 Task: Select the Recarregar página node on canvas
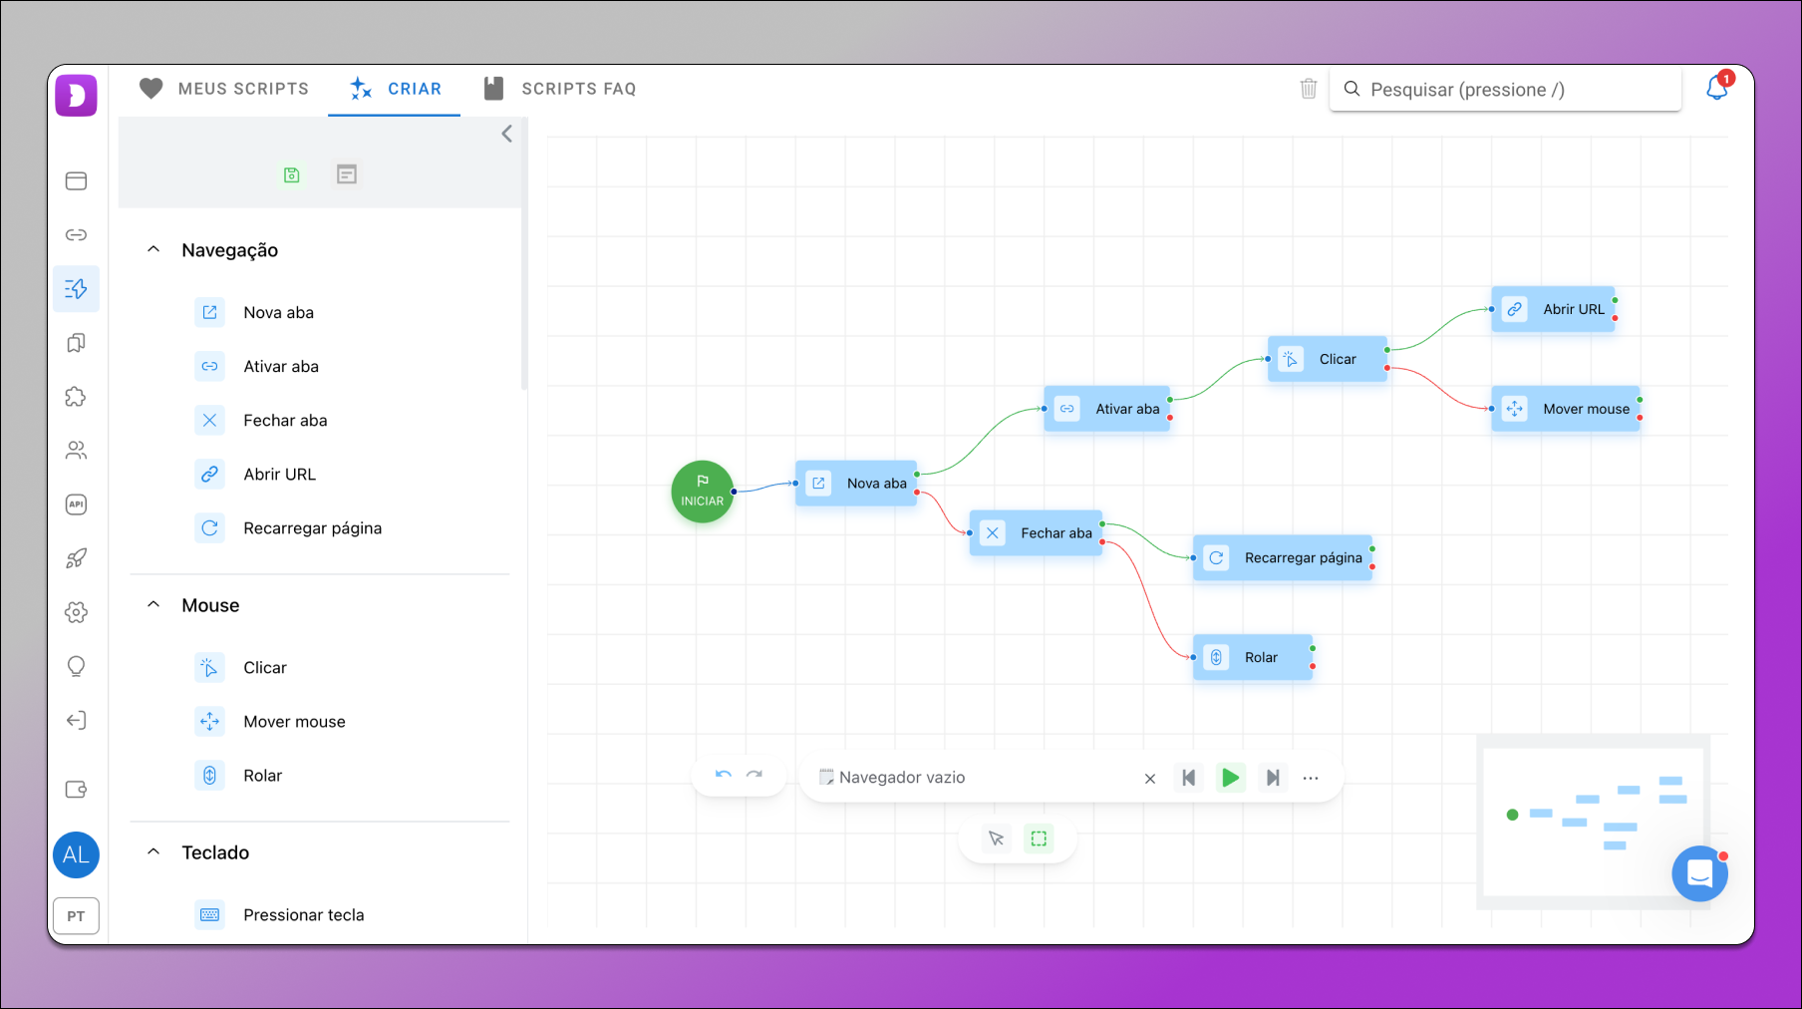1283,557
